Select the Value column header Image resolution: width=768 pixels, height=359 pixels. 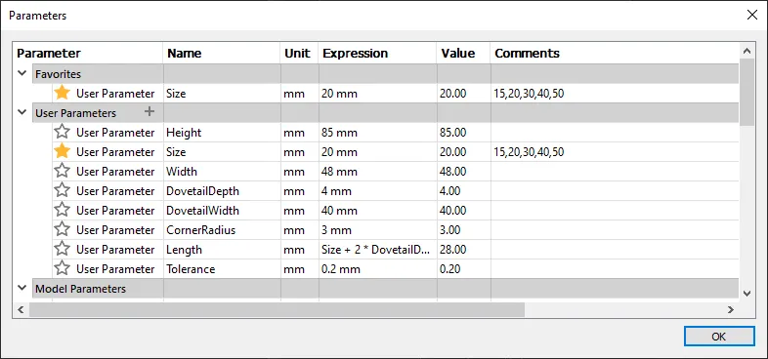[463, 54]
